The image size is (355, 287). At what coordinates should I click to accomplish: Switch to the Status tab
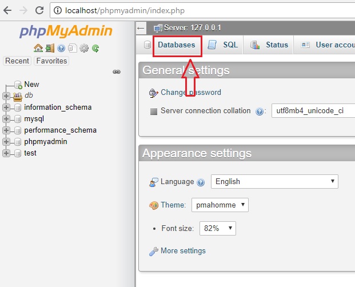277,45
